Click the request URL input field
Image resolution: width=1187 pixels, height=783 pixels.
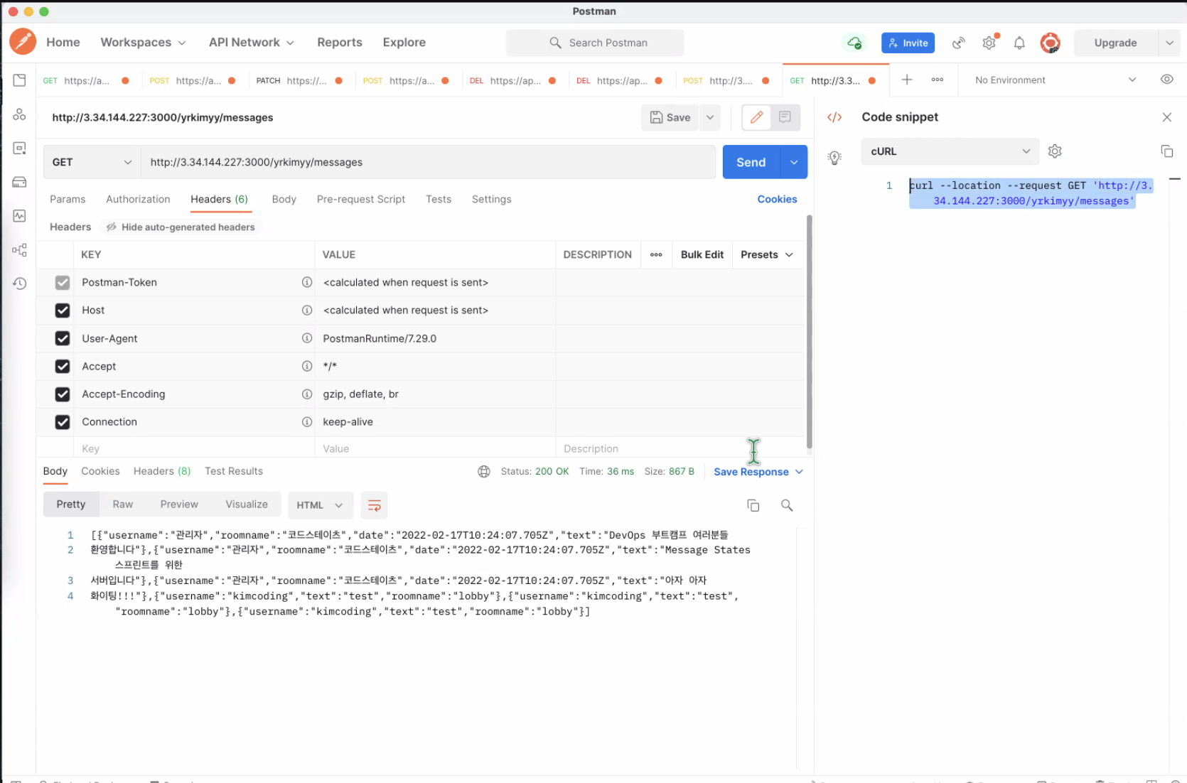point(428,162)
